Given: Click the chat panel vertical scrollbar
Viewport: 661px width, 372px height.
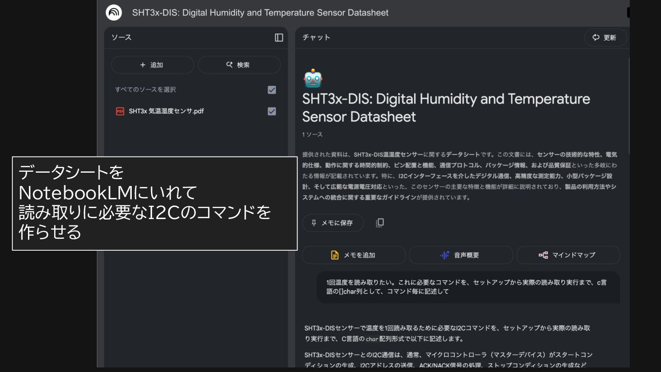Looking at the screenshot, I should click(x=628, y=106).
